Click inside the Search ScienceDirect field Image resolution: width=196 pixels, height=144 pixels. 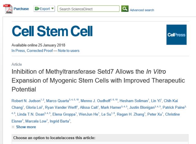point(88,9)
